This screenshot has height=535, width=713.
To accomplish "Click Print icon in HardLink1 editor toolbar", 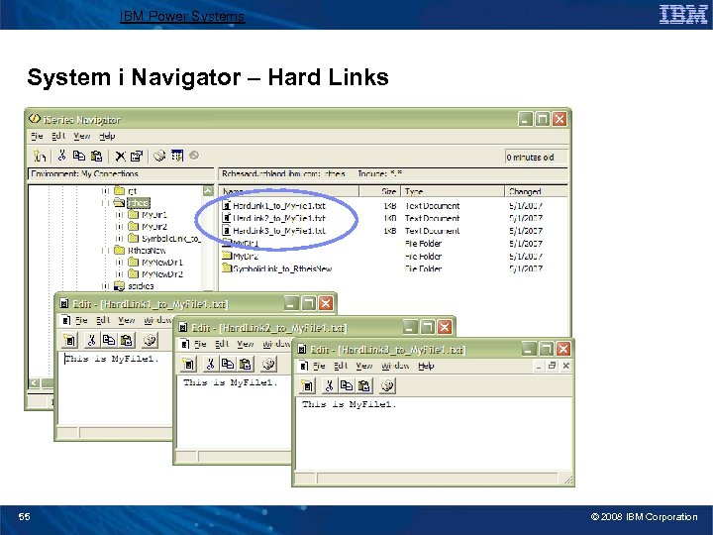I will 150,340.
